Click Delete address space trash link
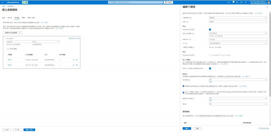271x133 pixels. tap(74, 38)
